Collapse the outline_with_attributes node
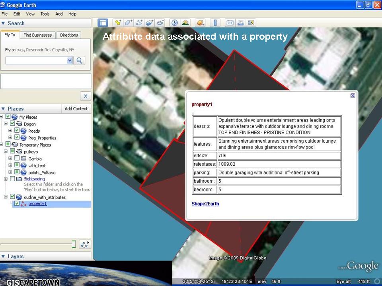 click(6, 197)
